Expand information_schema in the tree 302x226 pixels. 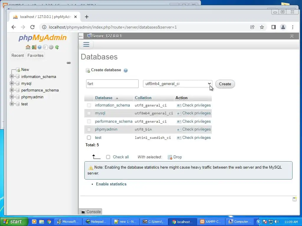12,76
